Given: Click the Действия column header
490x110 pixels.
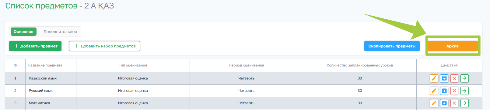Looking at the screenshot, I should [x=449, y=65].
